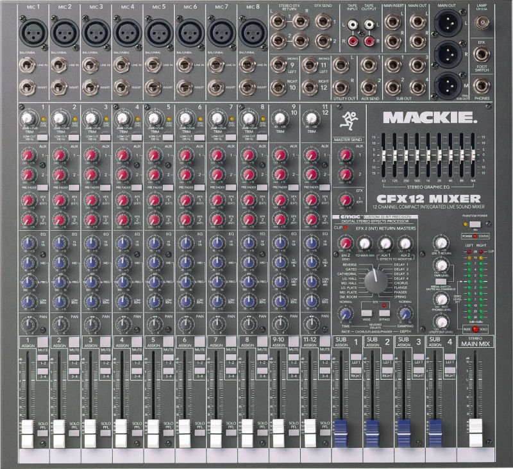This screenshot has width=513, height=469.
Task: Click the 63 Hz band slider of the graphic EQ
Action: 383,156
